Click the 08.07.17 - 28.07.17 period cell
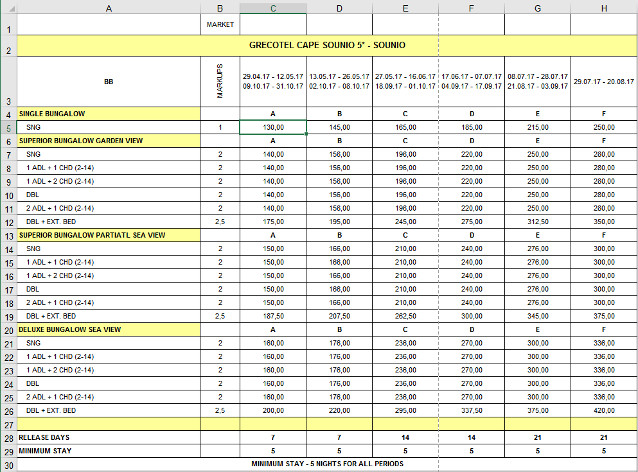Viewport: 638px width, 472px height. [538, 82]
